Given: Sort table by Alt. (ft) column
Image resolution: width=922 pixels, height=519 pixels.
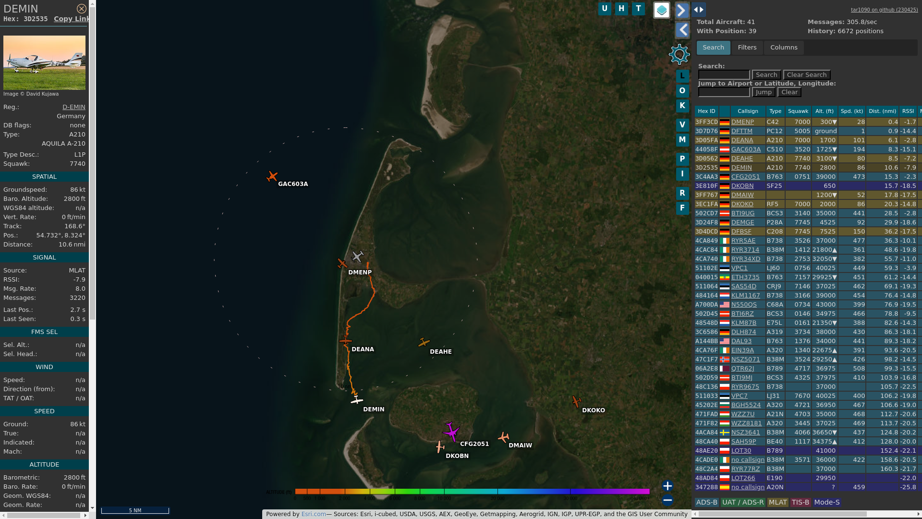Looking at the screenshot, I should pos(825,111).
